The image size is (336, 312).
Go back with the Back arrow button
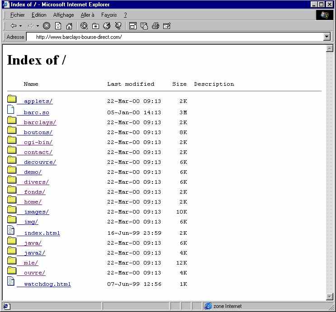pos(14,26)
